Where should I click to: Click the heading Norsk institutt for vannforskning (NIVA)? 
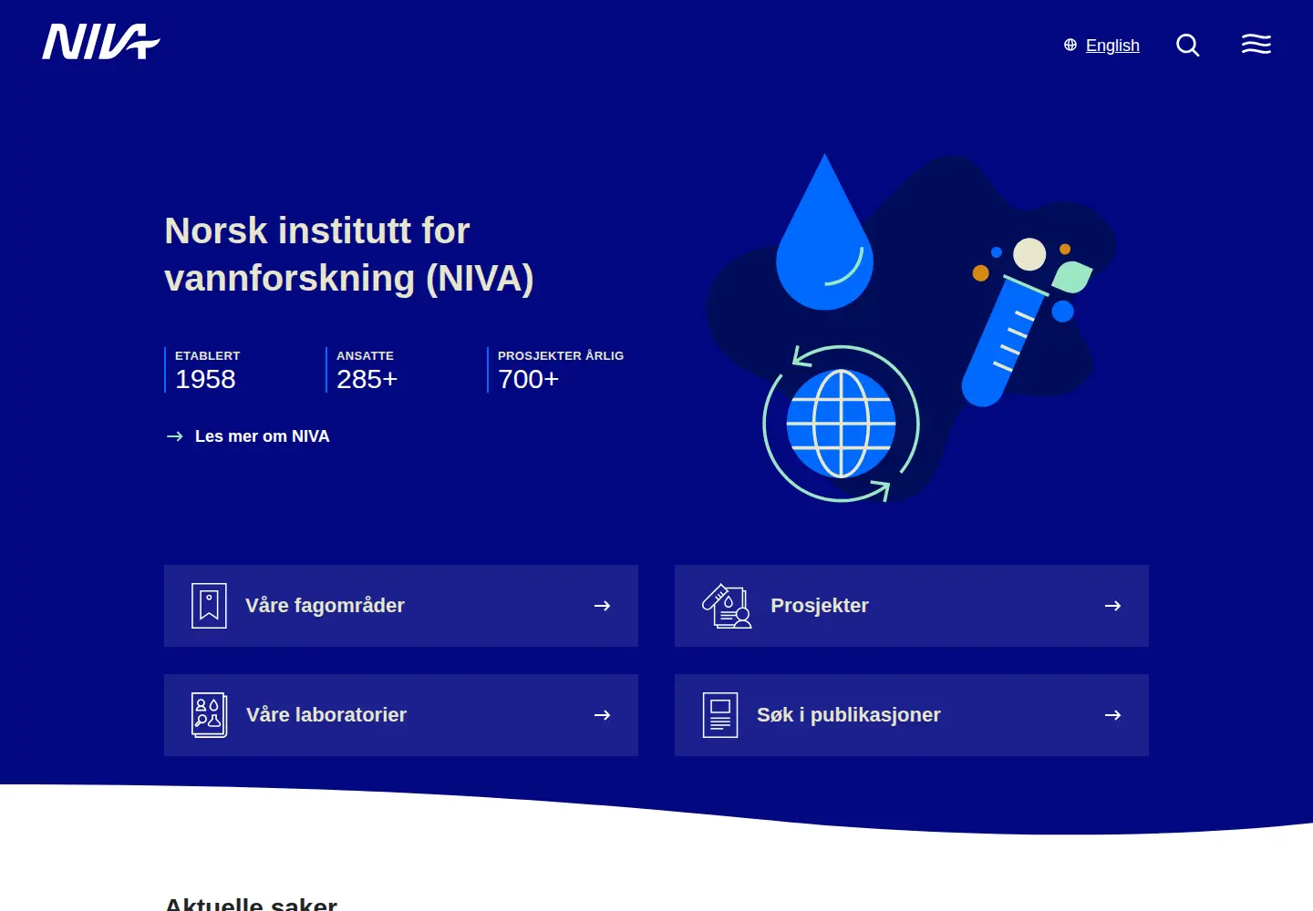[348, 254]
